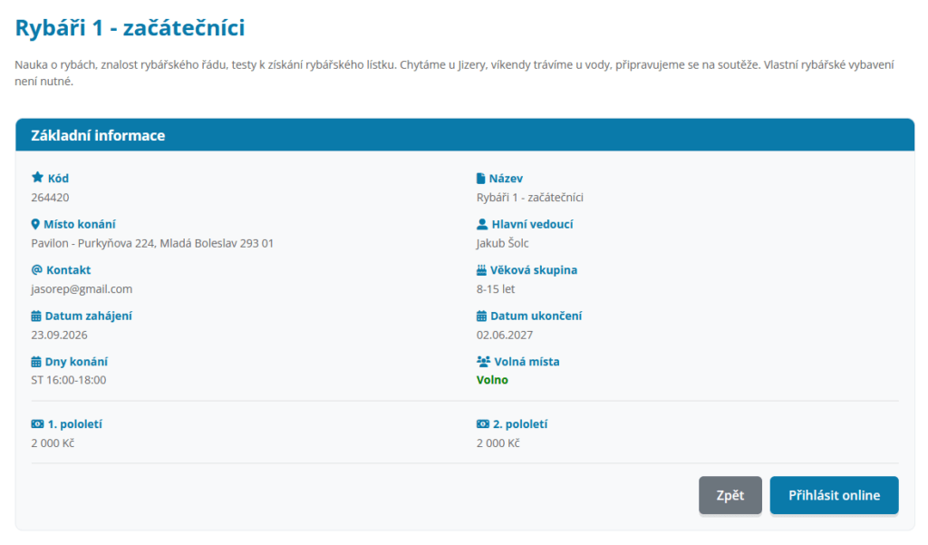Click the money icon for 1. pololetí
The width and height of the screenshot is (928, 545).
37,423
